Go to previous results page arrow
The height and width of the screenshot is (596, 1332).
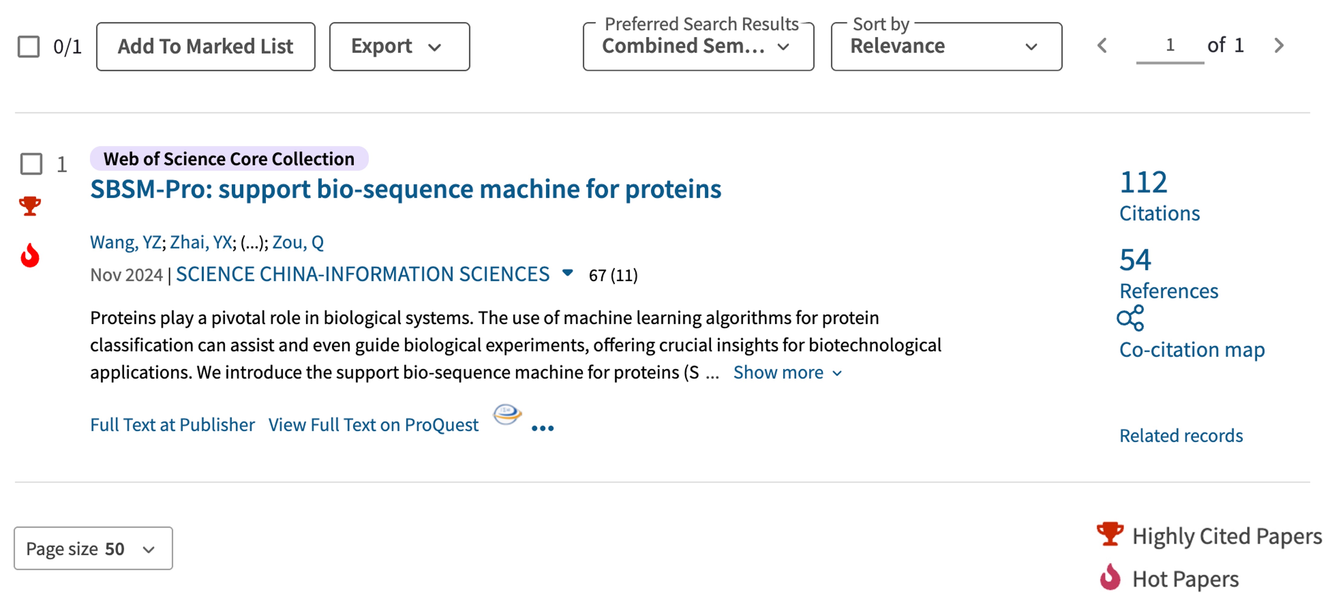pyautogui.click(x=1102, y=45)
